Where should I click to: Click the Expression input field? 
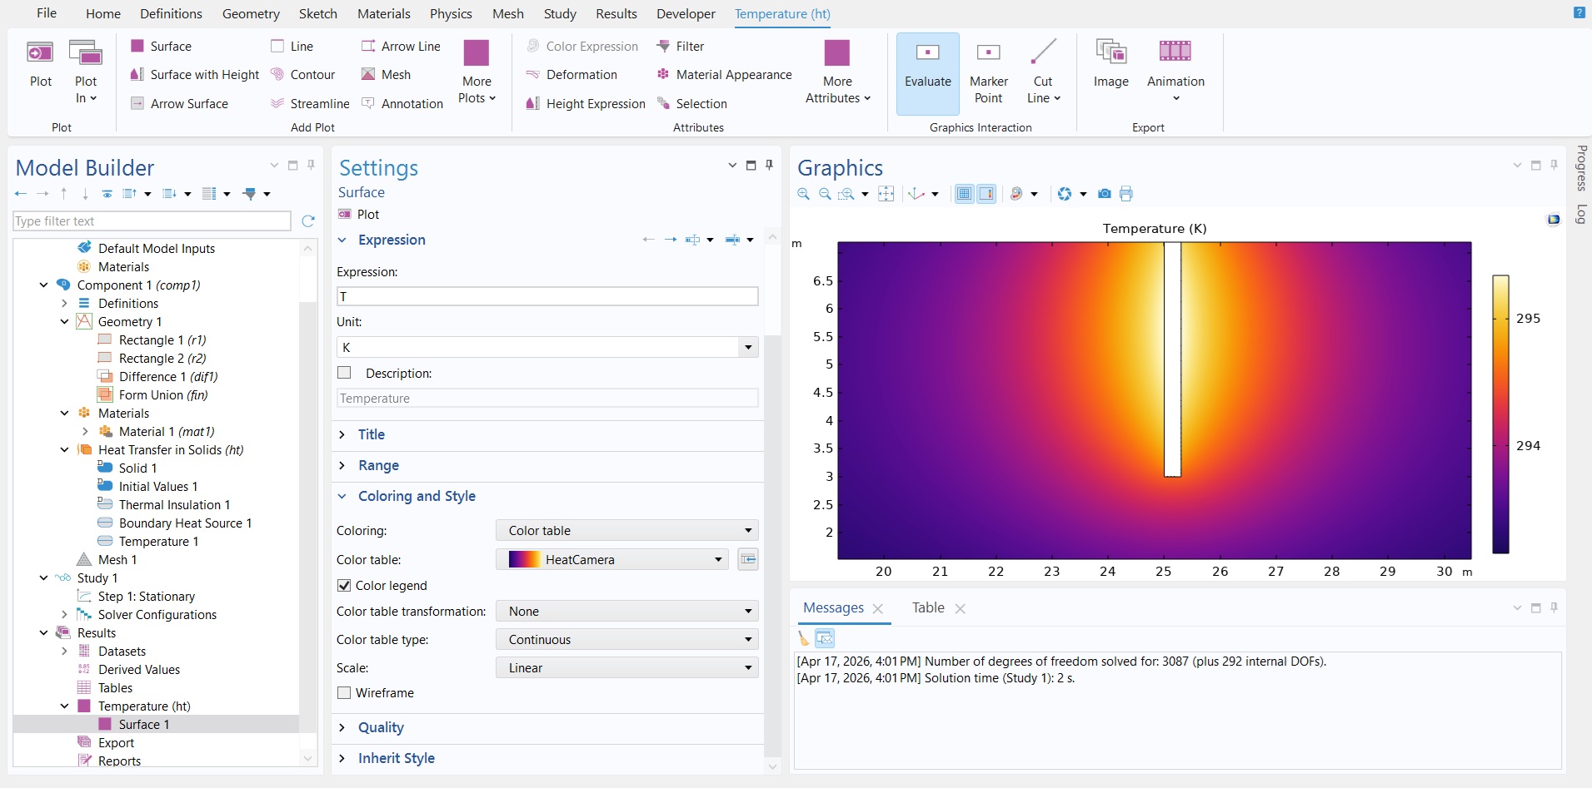[x=546, y=296]
